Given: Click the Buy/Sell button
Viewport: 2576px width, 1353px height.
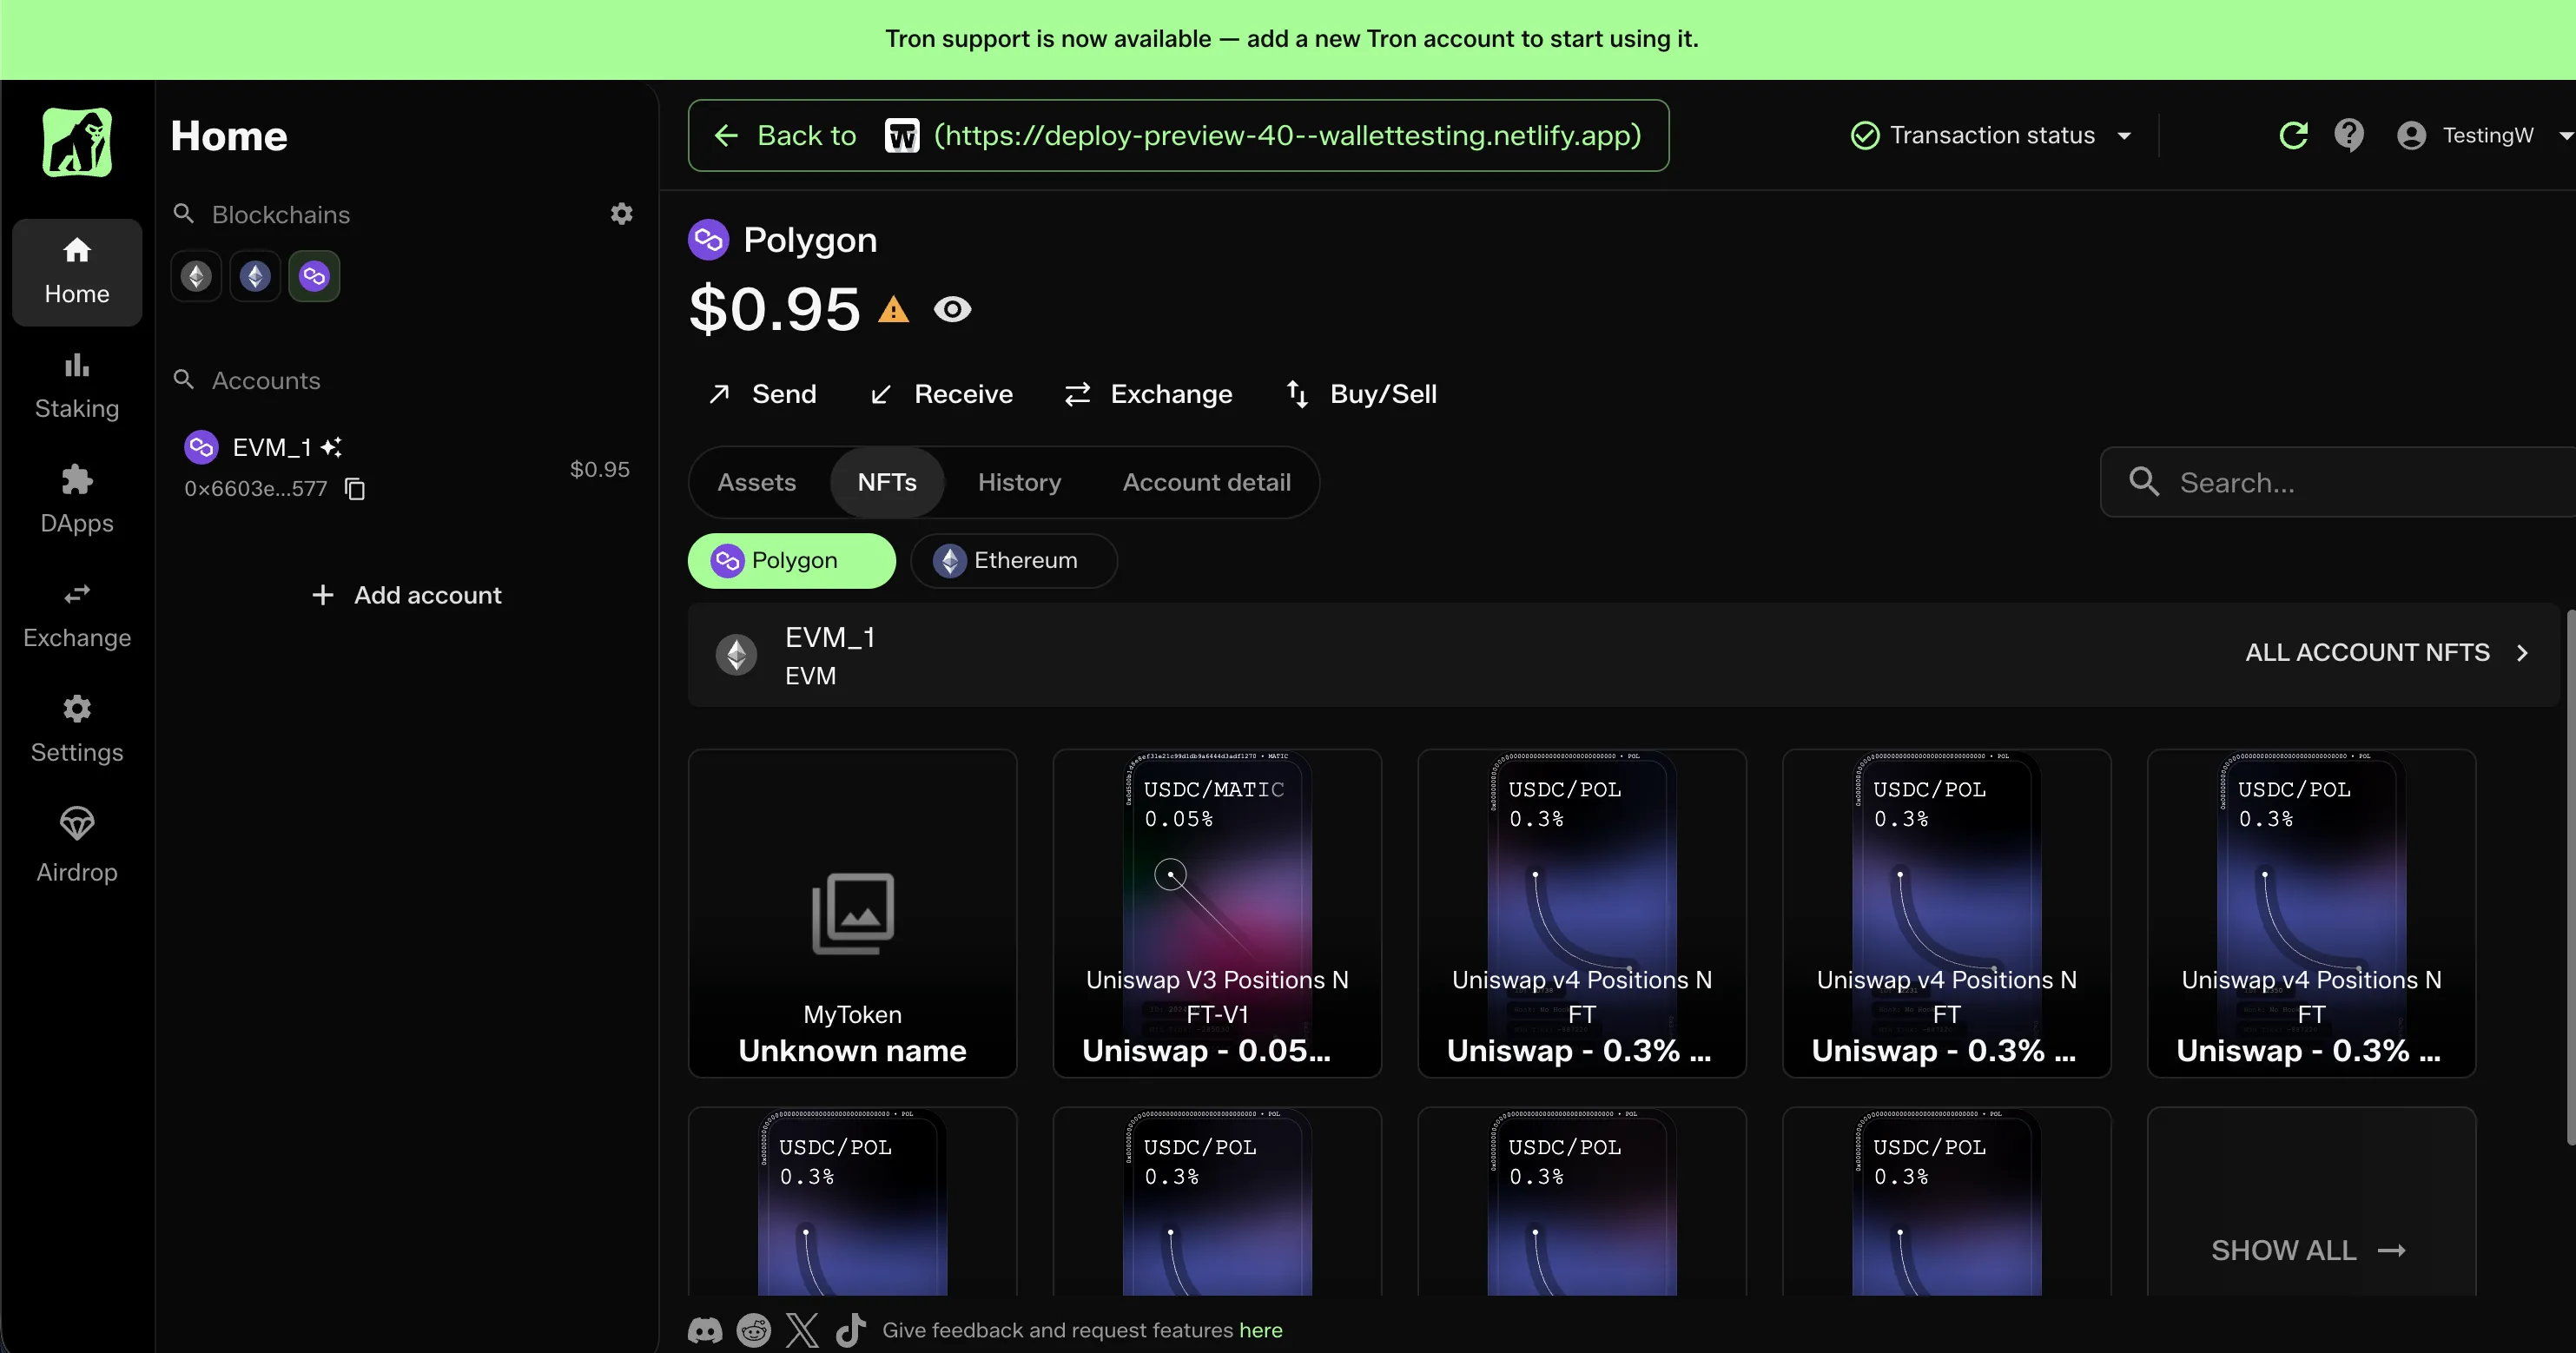Looking at the screenshot, I should (1362, 394).
